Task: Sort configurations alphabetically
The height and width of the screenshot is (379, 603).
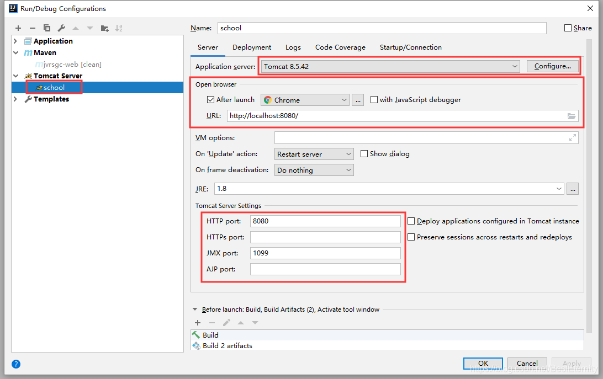Action: 119,28
